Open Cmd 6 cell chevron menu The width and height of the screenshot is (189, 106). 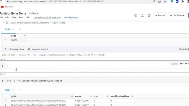186,64
